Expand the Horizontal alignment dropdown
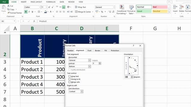 [x=90, y=60]
